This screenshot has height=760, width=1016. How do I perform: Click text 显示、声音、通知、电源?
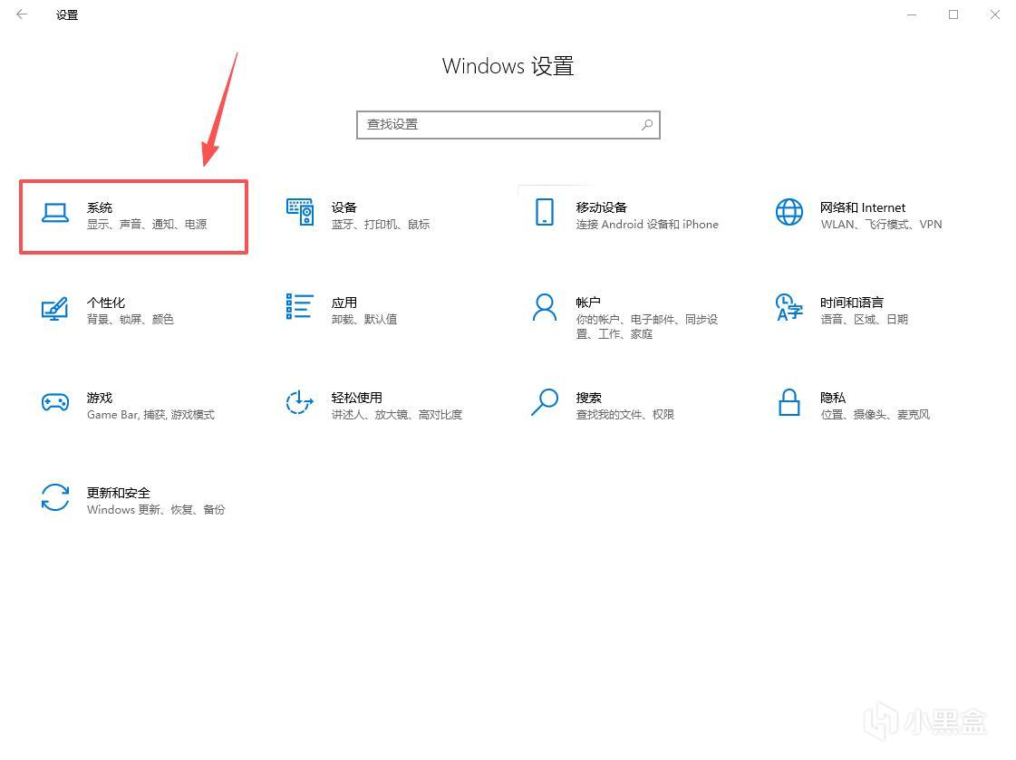point(147,224)
